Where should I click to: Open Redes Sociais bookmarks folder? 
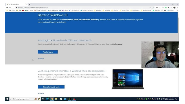point(11,10)
